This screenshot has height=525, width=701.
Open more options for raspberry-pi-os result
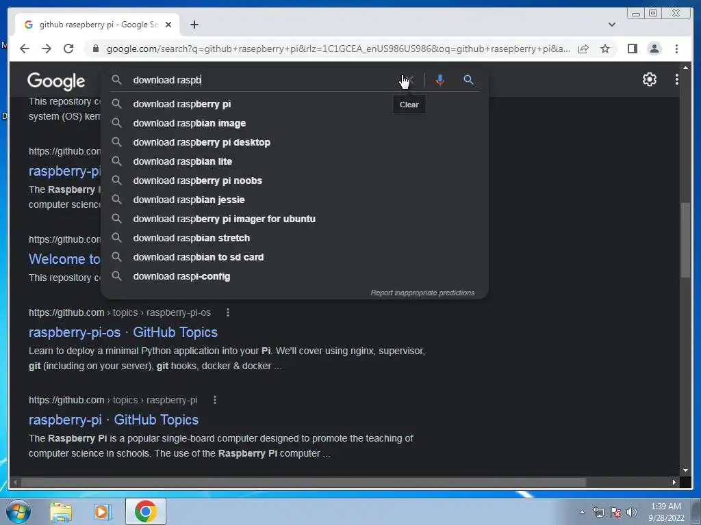click(x=228, y=312)
